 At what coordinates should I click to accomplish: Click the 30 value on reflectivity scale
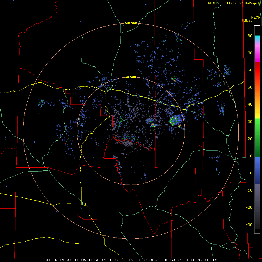[x=250, y=122]
